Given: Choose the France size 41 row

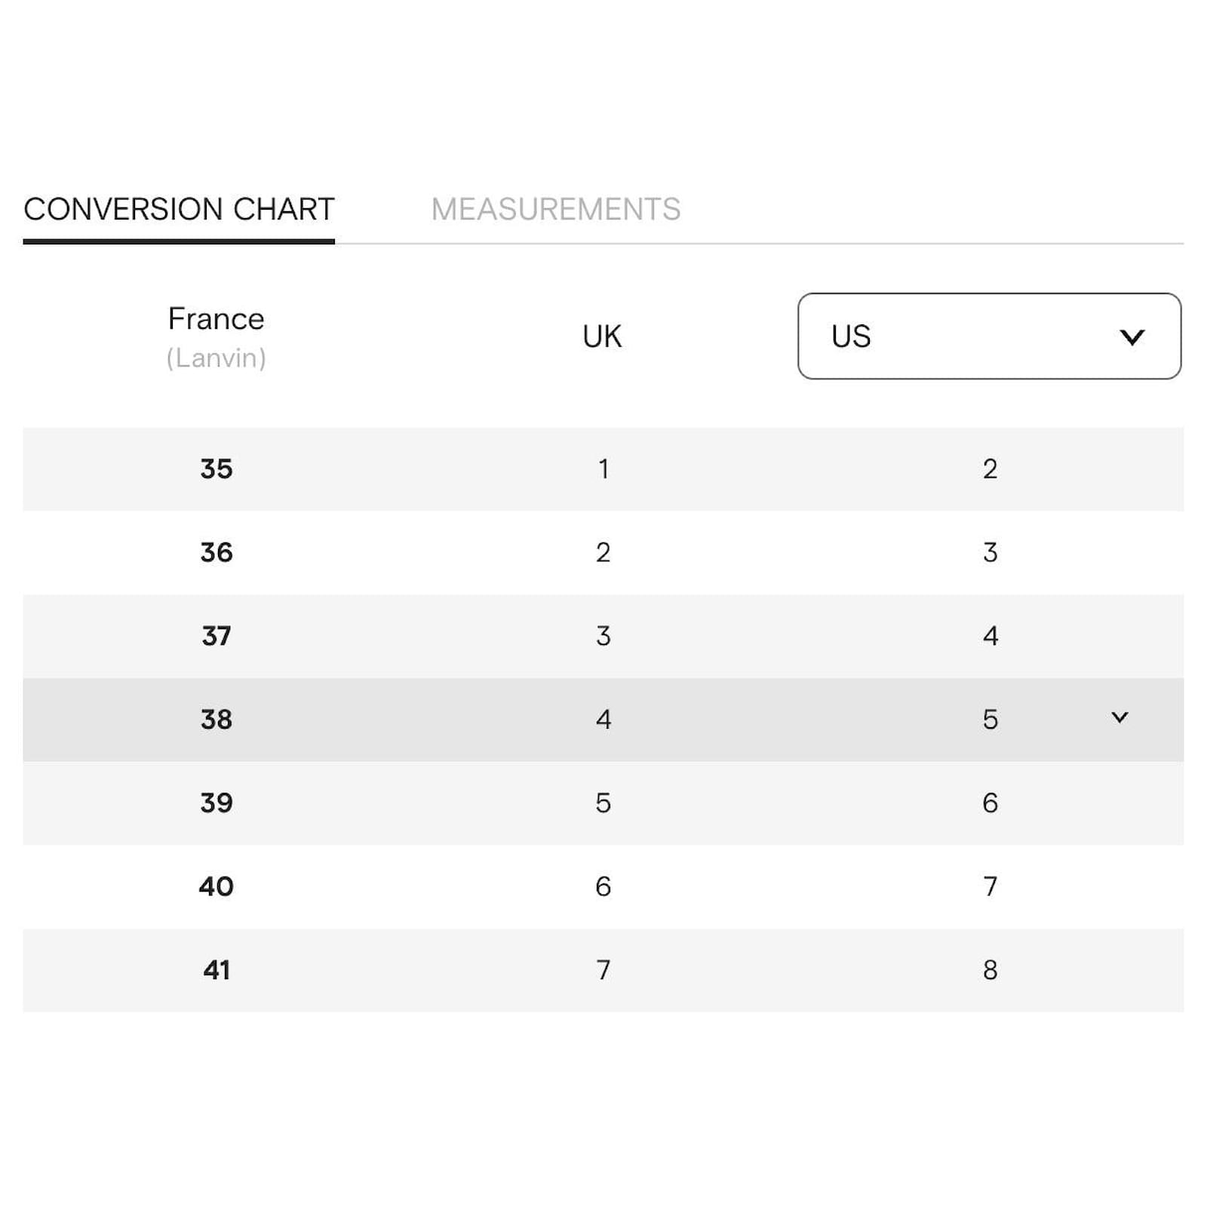Looking at the screenshot, I should click(603, 970).
